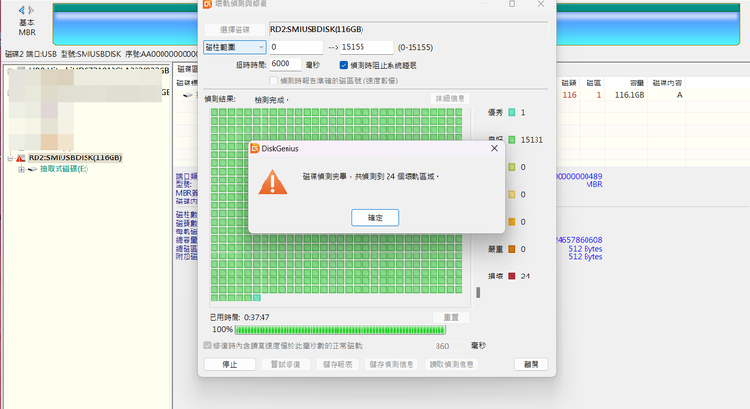The height and width of the screenshot is (409, 750).
Task: Click the DiskGenius icon in message box title
Action: pos(255,149)
